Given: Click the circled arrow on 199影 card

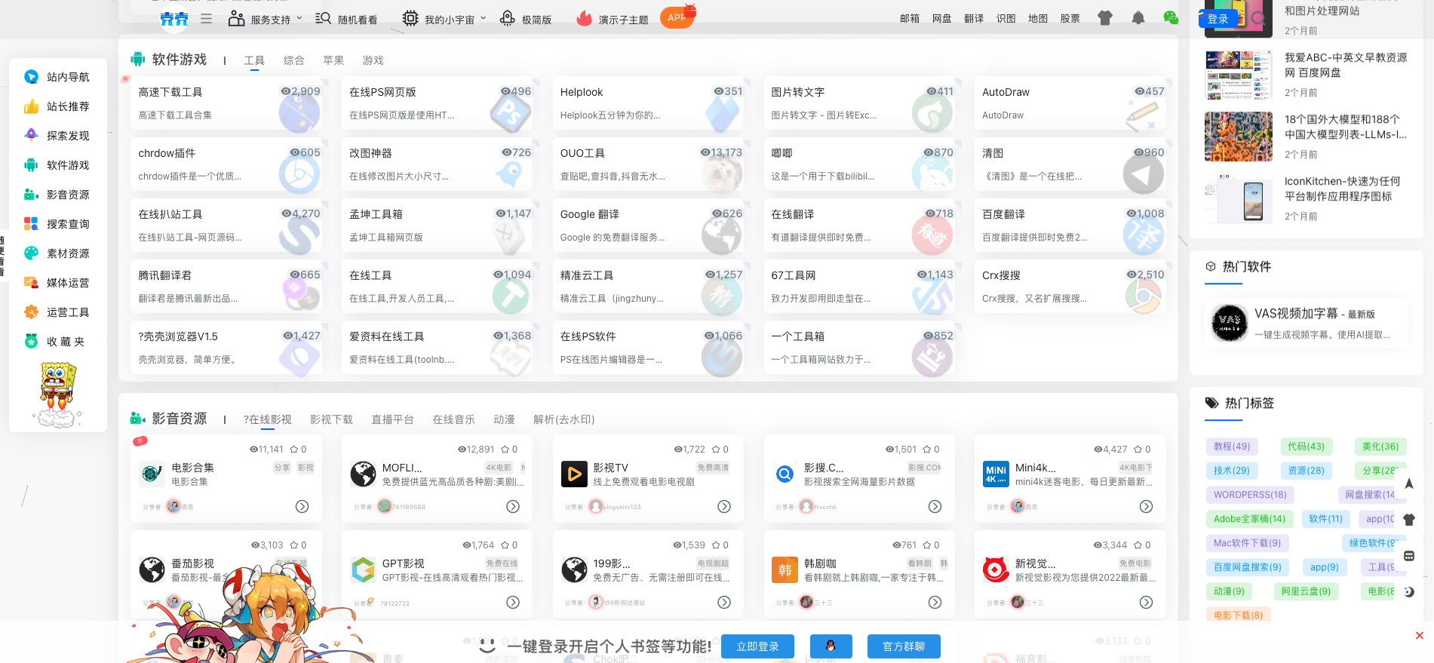Looking at the screenshot, I should coord(724,603).
